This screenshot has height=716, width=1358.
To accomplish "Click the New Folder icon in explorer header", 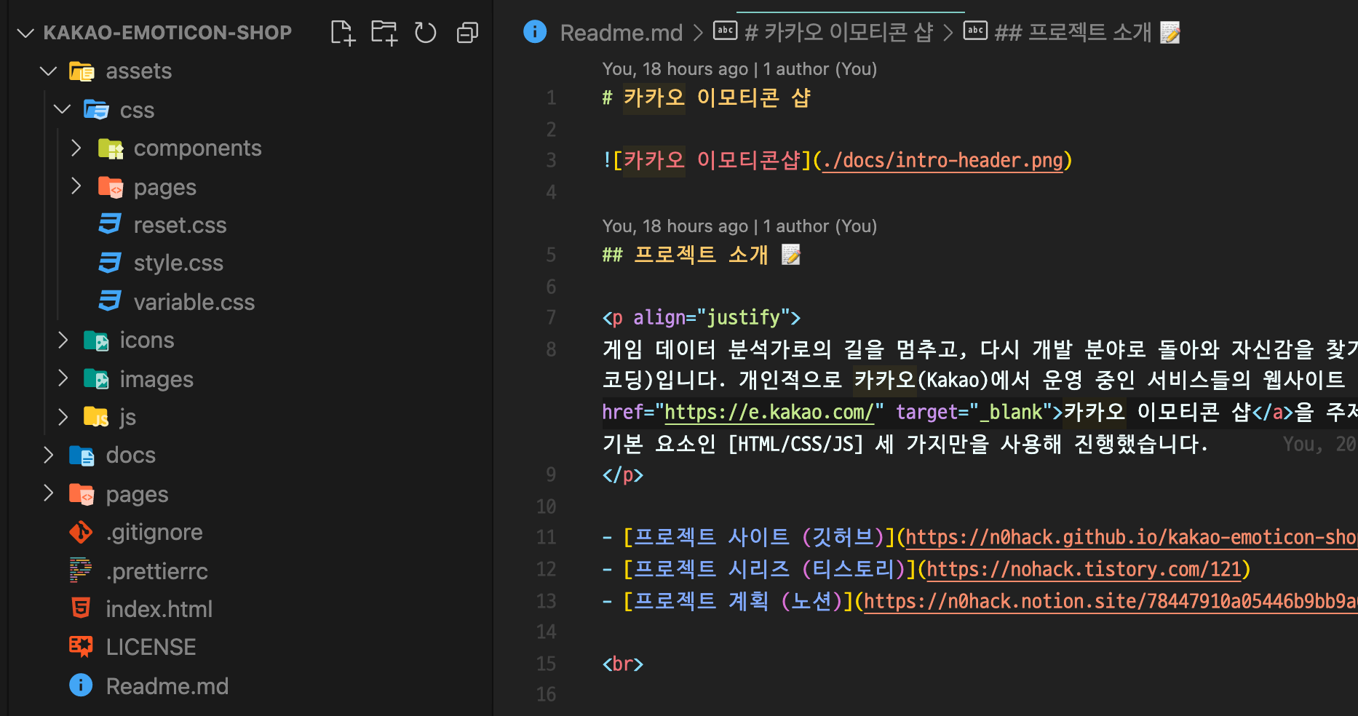I will coord(384,33).
